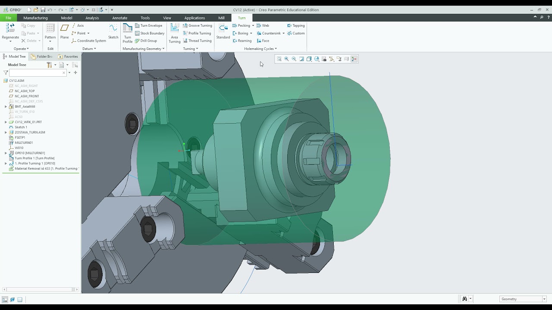This screenshot has height=310, width=552.
Task: Toggle the full screen icon in status bar
Action: coord(20,300)
